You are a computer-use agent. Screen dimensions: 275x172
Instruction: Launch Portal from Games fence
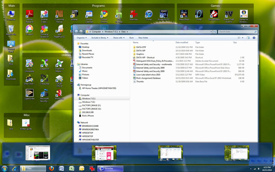199,15
